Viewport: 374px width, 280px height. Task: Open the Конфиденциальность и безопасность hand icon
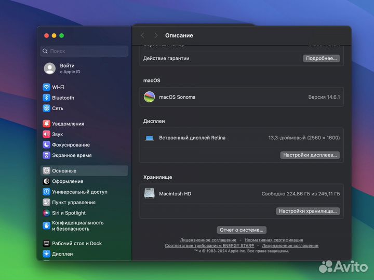coord(46,225)
